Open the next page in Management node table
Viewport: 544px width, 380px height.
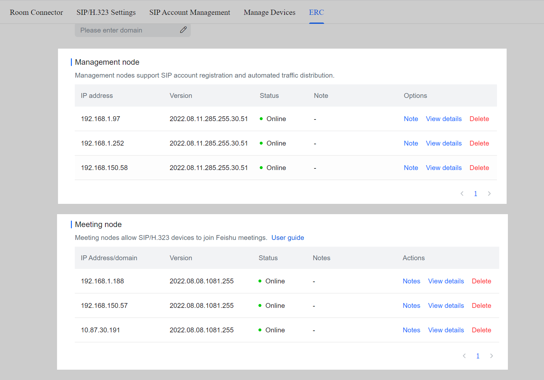tap(489, 194)
